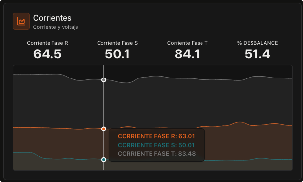Click tooltip entry CORRIENTE FASE T: 83.48
Image resolution: width=303 pixels, height=182 pixels.
point(157,154)
